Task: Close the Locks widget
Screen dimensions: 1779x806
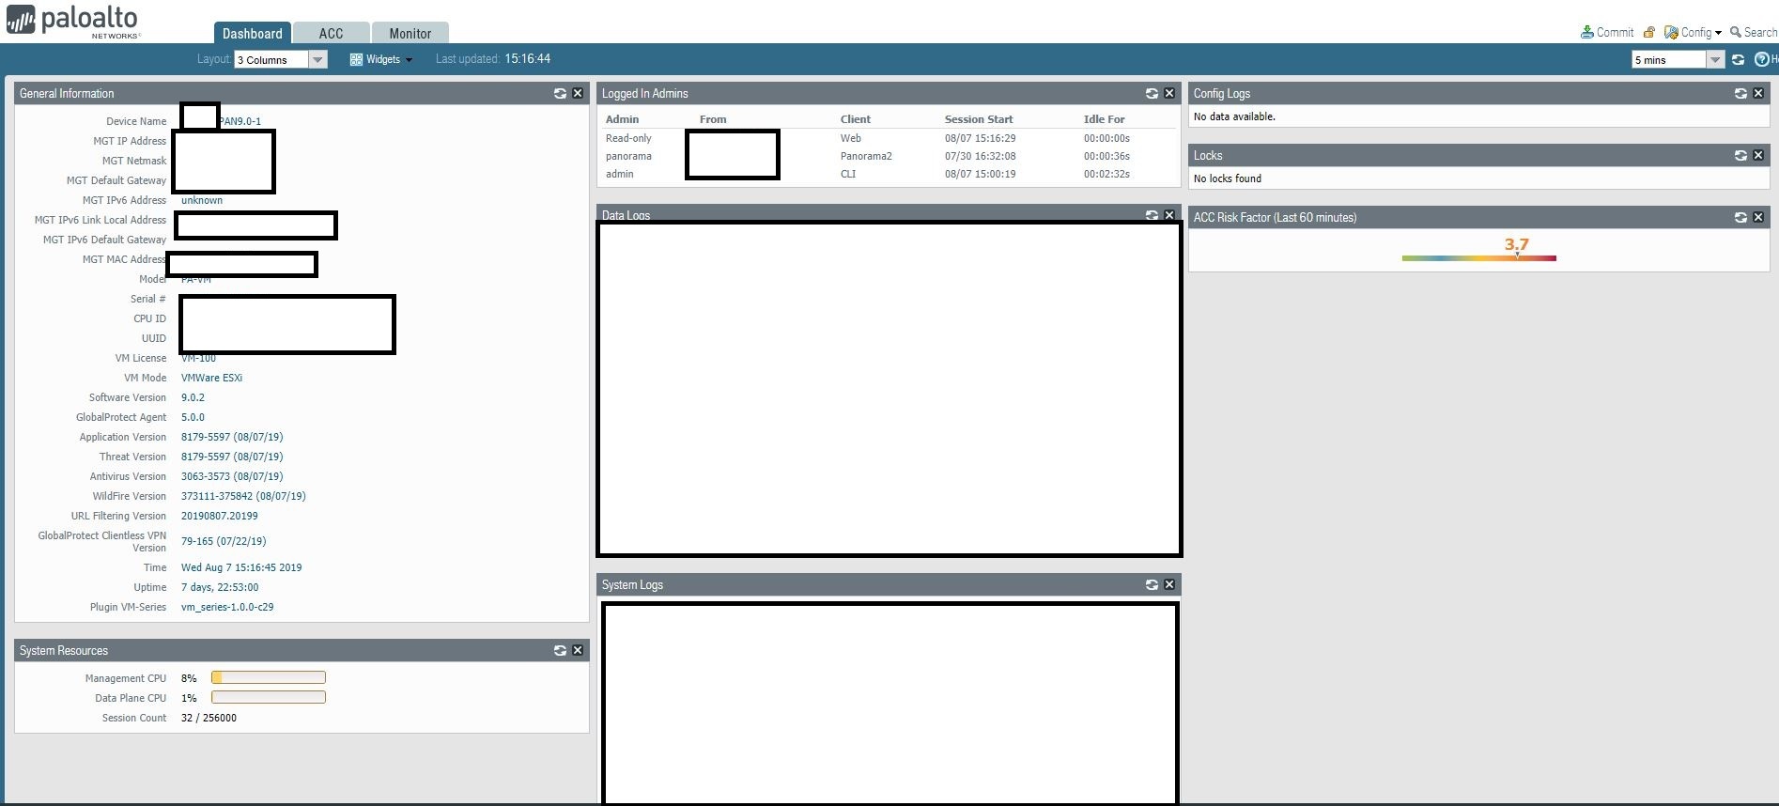Action: pos(1758,156)
